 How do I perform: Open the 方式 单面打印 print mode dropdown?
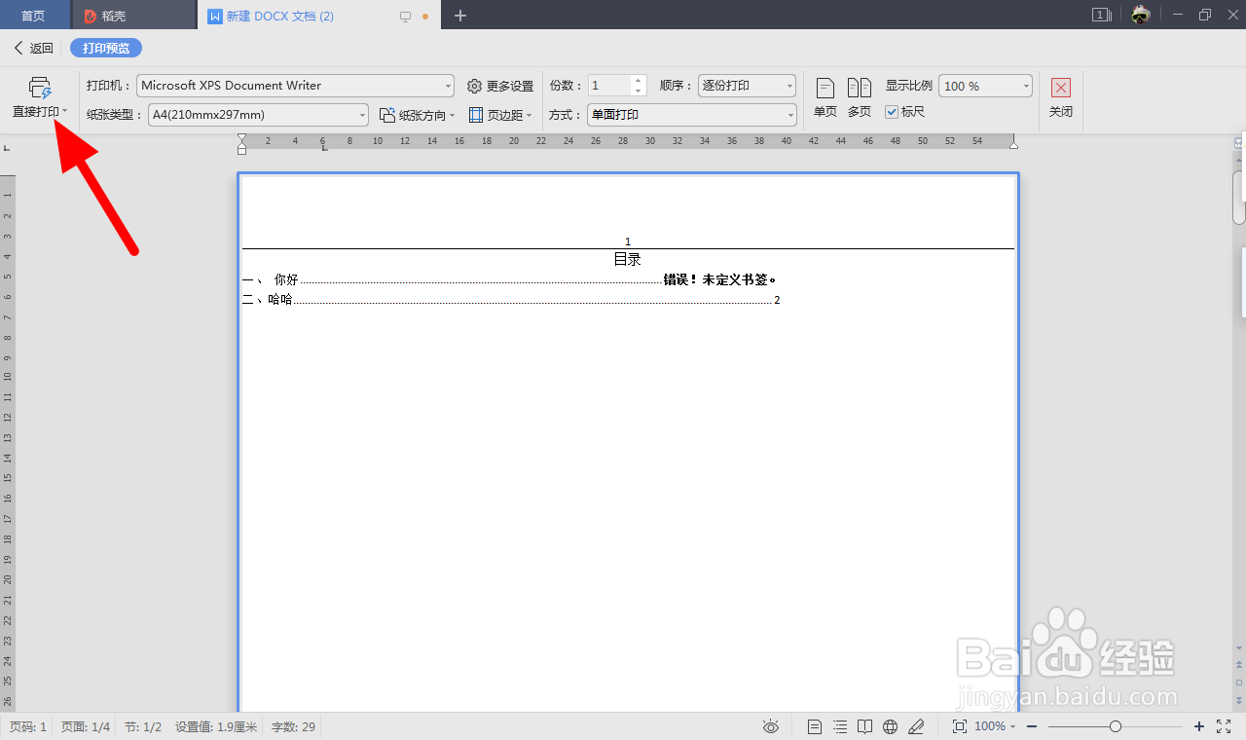pyautogui.click(x=788, y=115)
